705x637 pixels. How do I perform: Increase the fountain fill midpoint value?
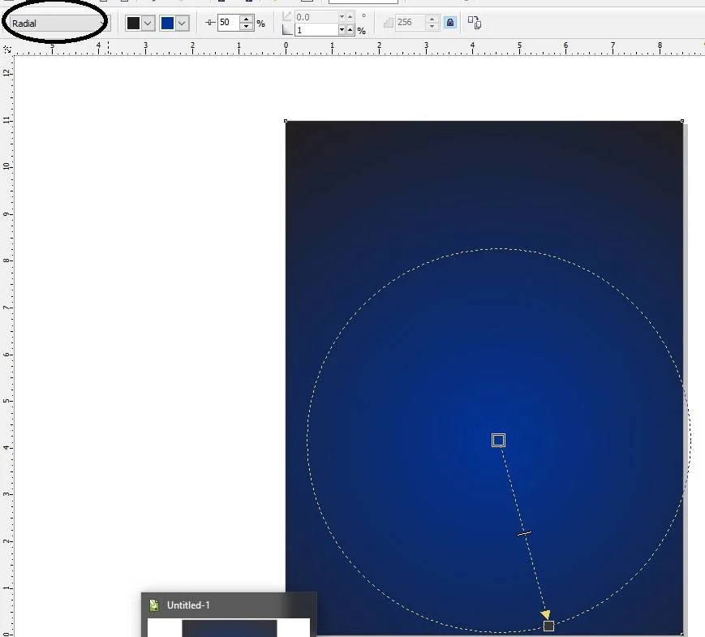[x=247, y=19]
